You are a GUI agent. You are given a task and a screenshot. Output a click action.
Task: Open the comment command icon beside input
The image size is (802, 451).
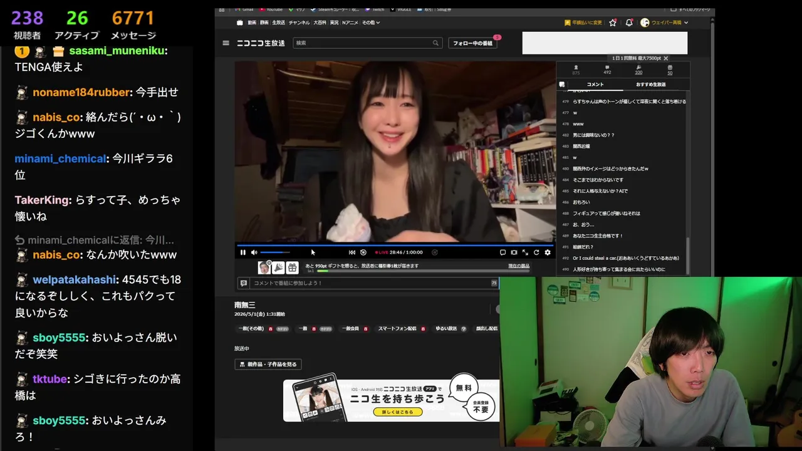tap(244, 283)
